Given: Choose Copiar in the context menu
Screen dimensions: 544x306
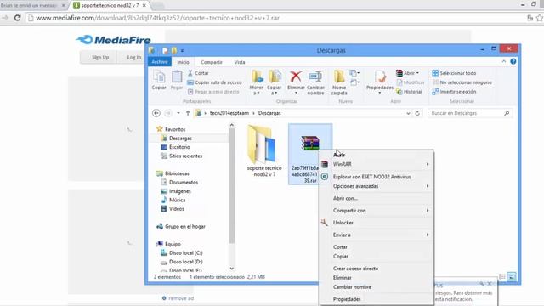Looking at the screenshot, I should 377,257.
